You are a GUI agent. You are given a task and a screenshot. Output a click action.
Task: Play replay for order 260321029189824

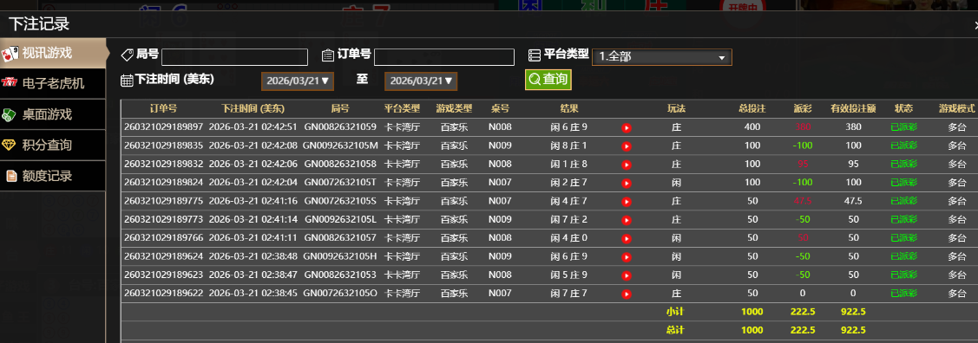pos(627,183)
